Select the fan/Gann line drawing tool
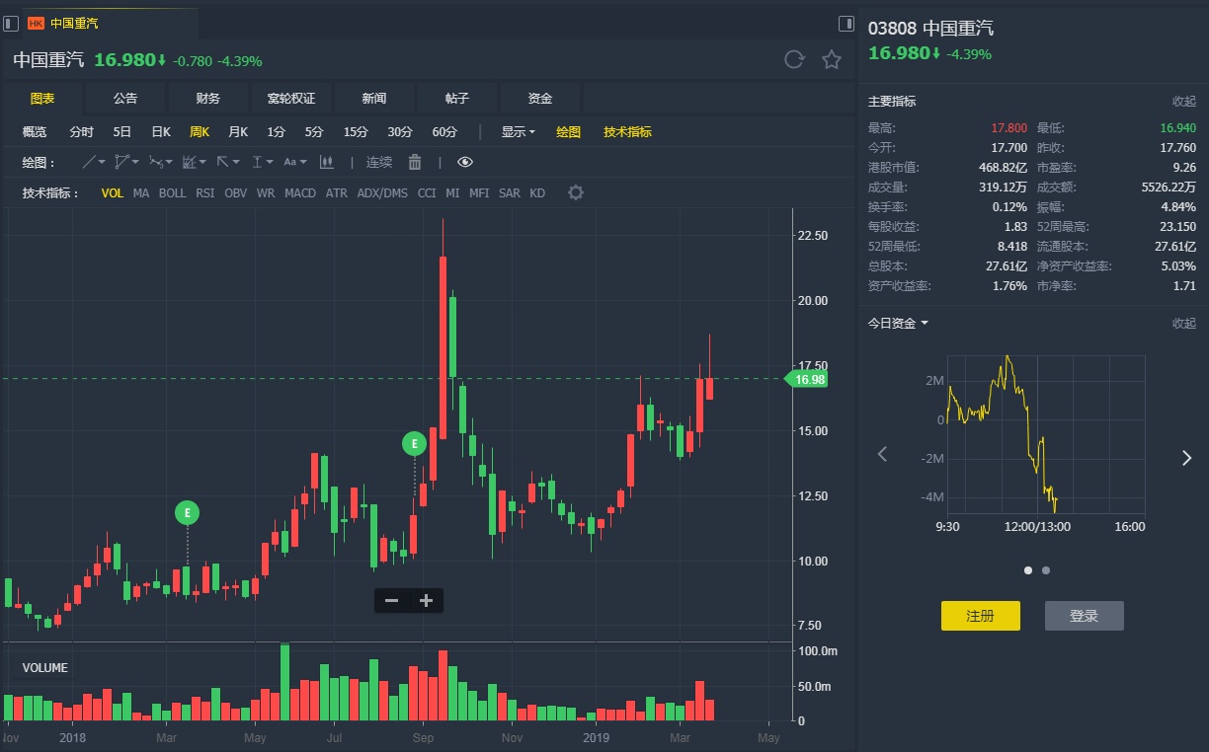 (190, 162)
